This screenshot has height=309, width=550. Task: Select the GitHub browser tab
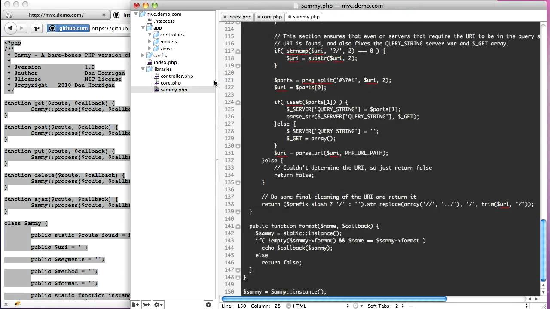point(121,15)
